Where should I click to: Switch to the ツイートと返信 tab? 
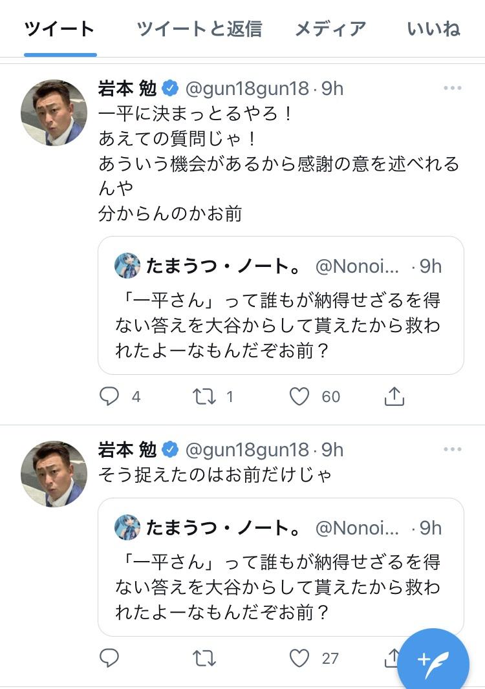(x=199, y=29)
